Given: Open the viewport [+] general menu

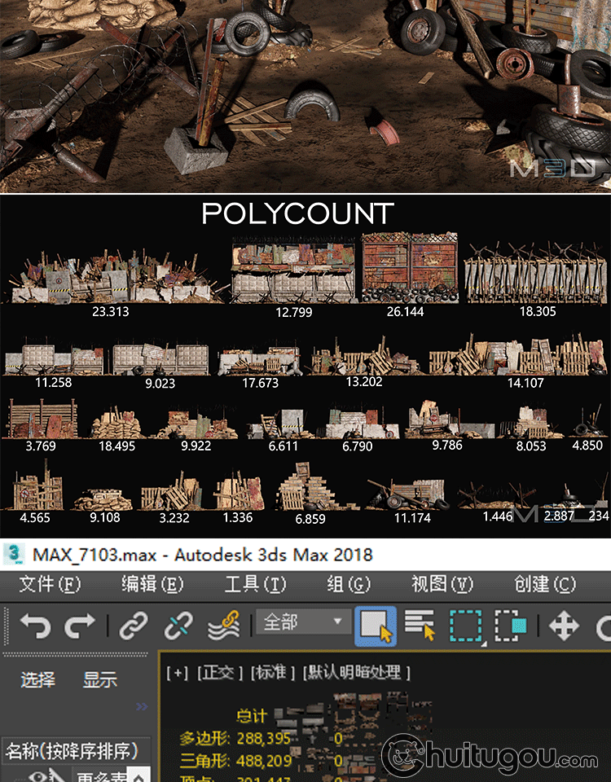Looking at the screenshot, I should click(178, 673).
